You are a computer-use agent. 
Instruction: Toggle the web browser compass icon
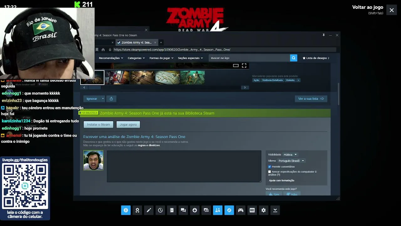click(229, 210)
